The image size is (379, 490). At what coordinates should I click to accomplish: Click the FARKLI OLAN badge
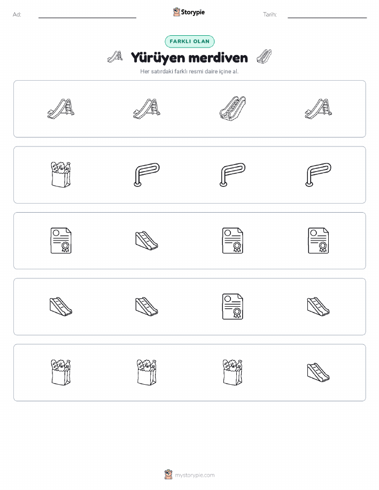tap(189, 42)
